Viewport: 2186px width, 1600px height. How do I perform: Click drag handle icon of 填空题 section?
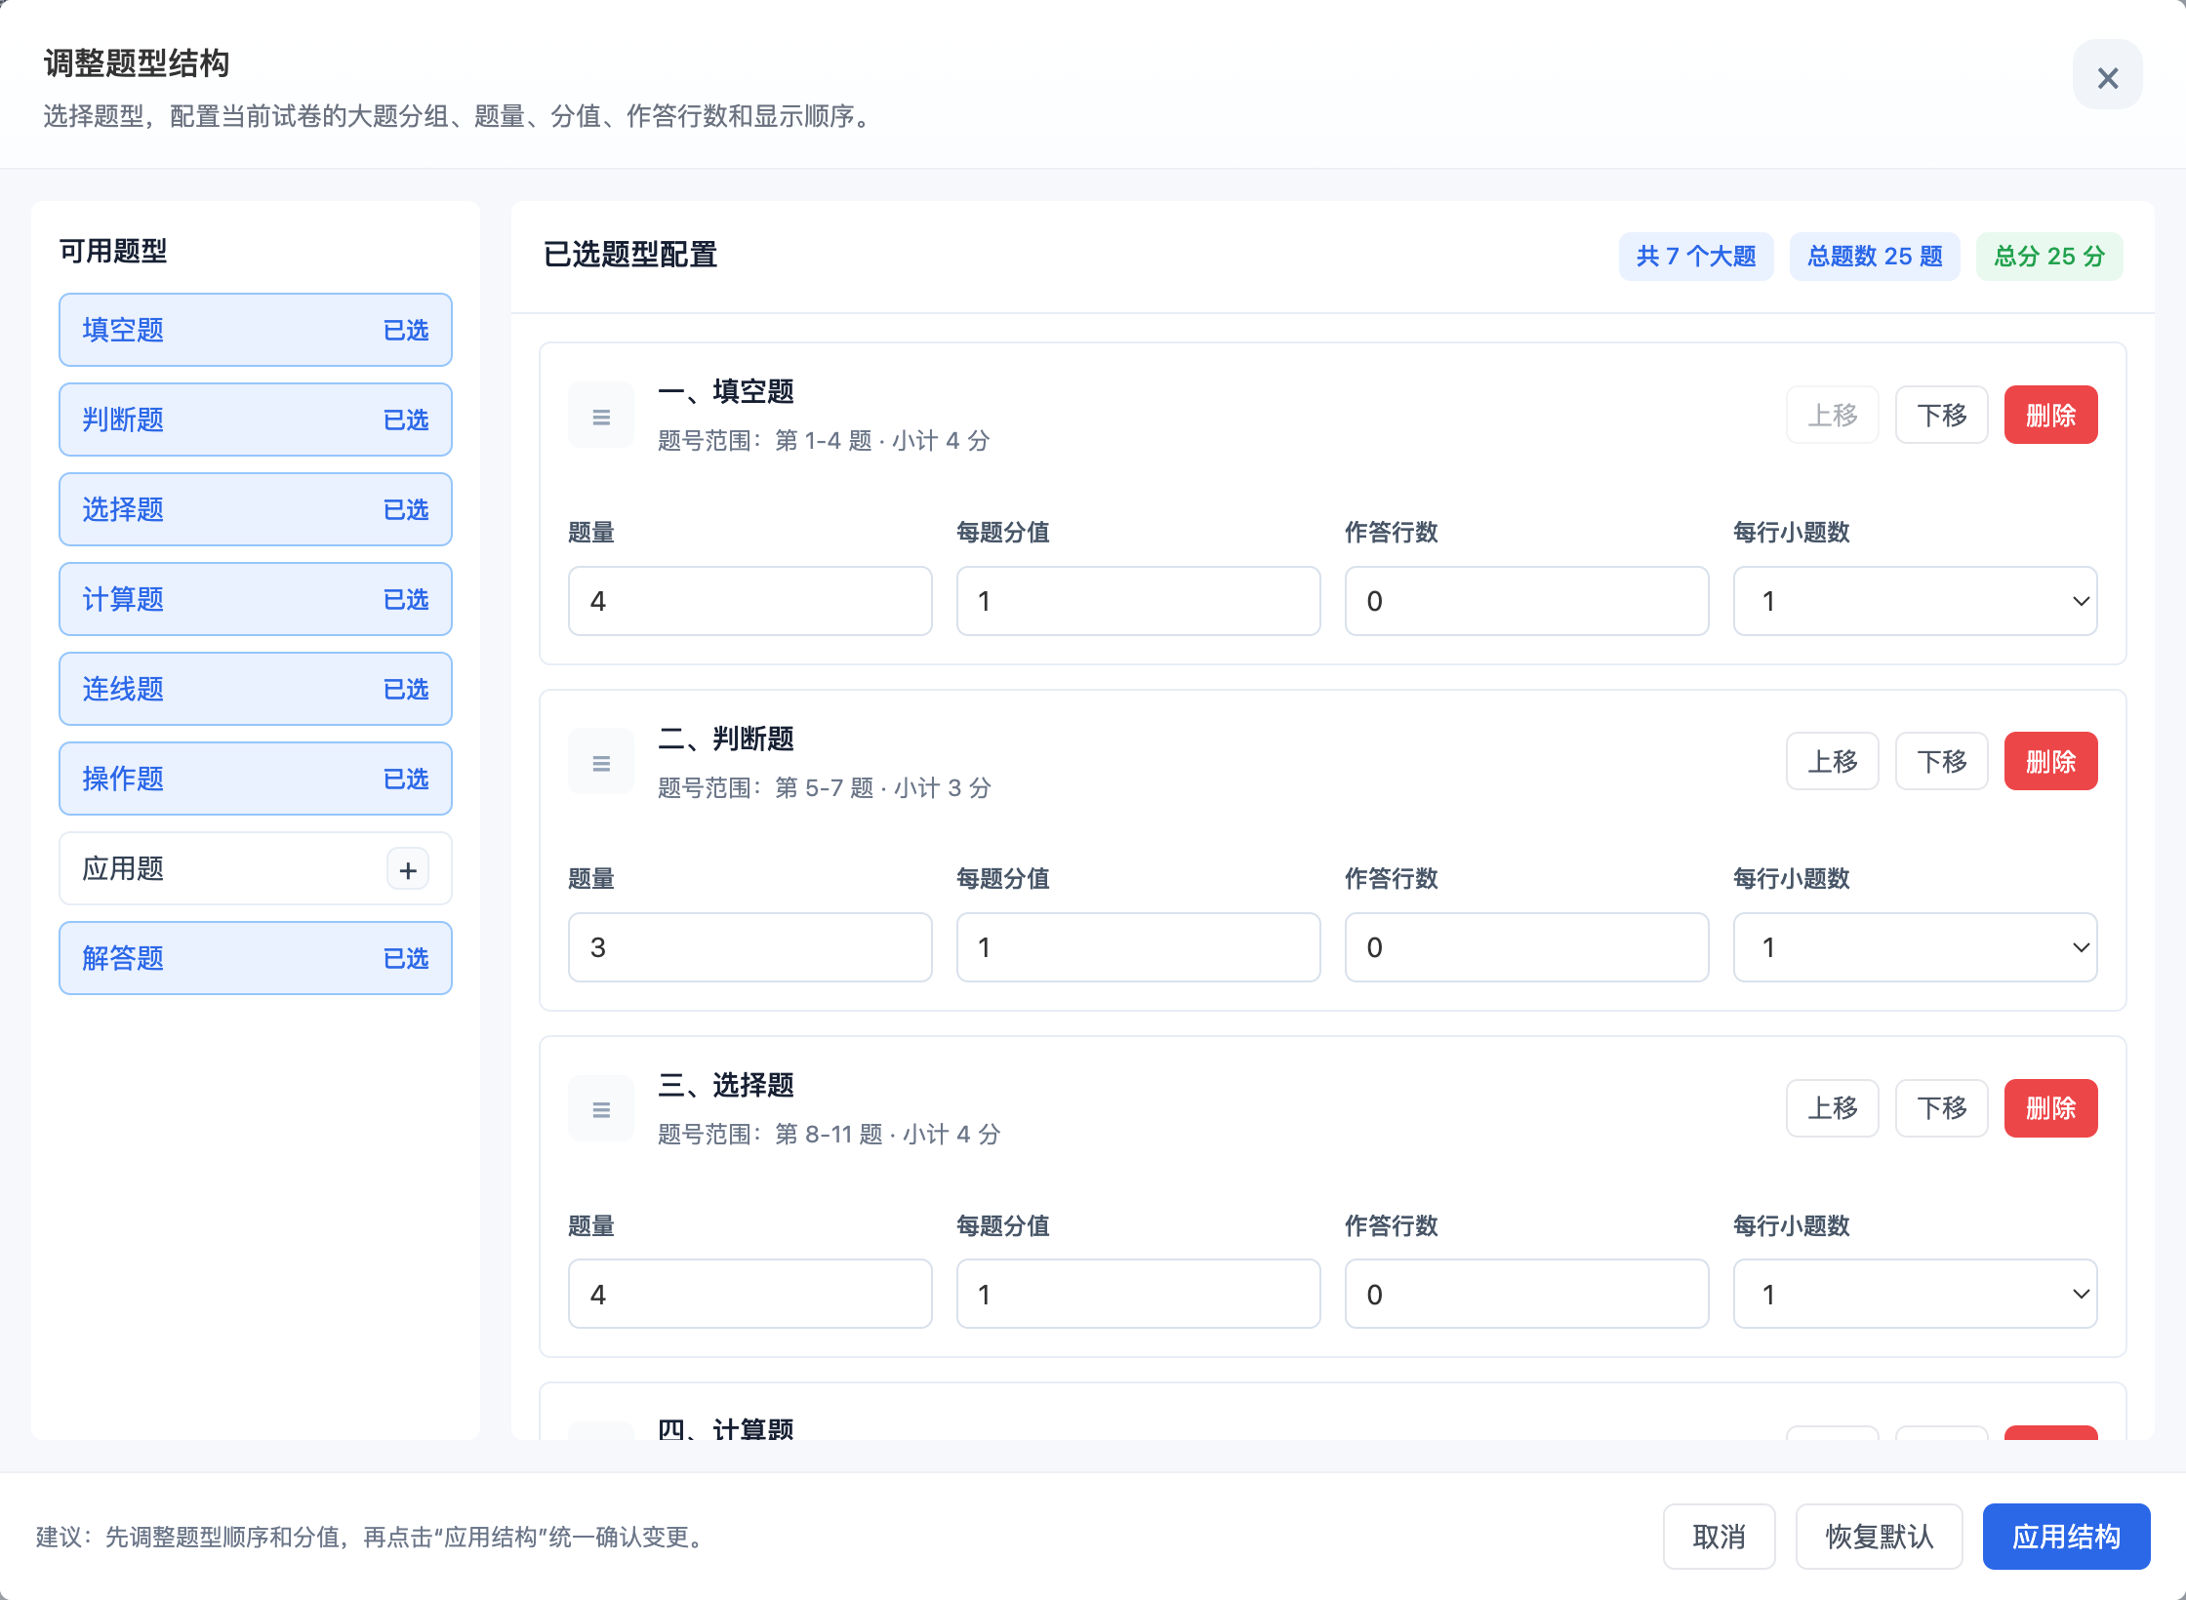pyautogui.click(x=601, y=416)
